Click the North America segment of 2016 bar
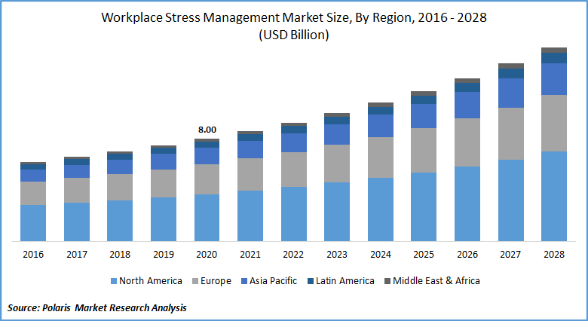Viewport: 588px width, 321px height. (32, 222)
